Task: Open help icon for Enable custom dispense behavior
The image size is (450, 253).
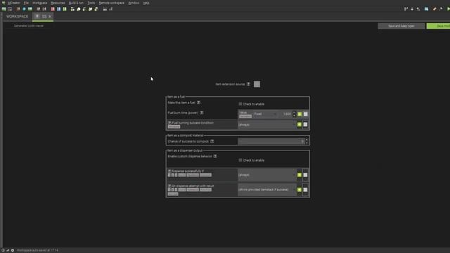Action: [x=215, y=156]
